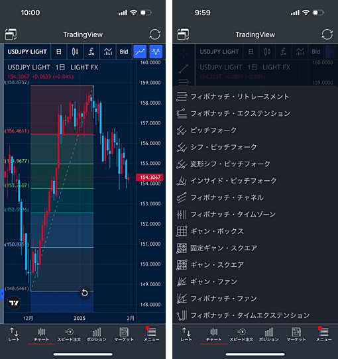This screenshot has width=338, height=359.
Task: Open USDJPY LIGHT symbol selector in left toolbar
Action: (27, 52)
